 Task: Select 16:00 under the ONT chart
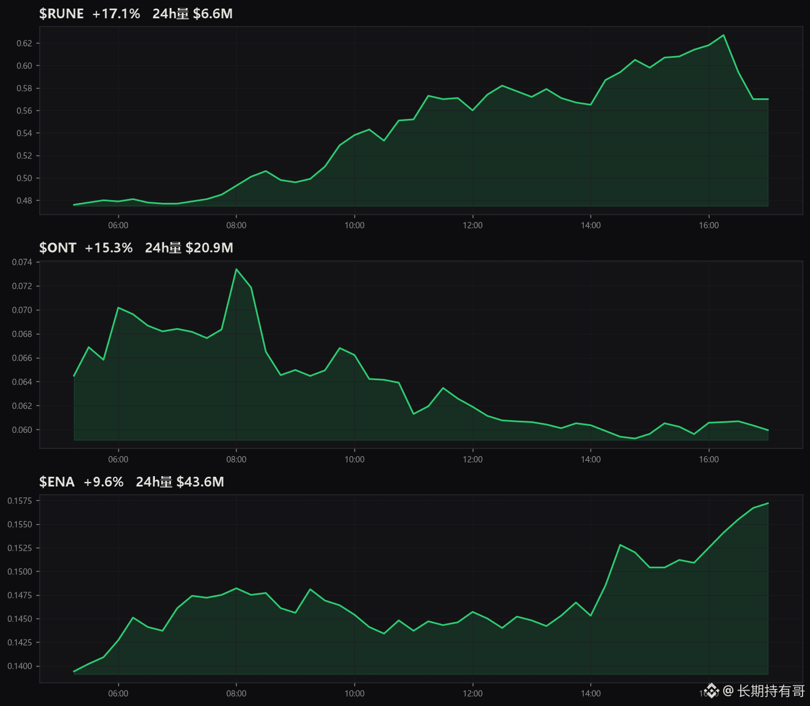pyautogui.click(x=709, y=460)
